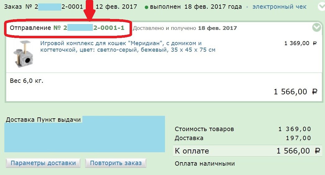
Task: Click the green status dot before выполнен
Action: [146, 7]
